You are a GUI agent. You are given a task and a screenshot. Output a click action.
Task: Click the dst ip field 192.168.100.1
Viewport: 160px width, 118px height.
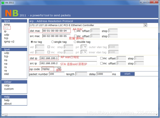(x=68, y=58)
